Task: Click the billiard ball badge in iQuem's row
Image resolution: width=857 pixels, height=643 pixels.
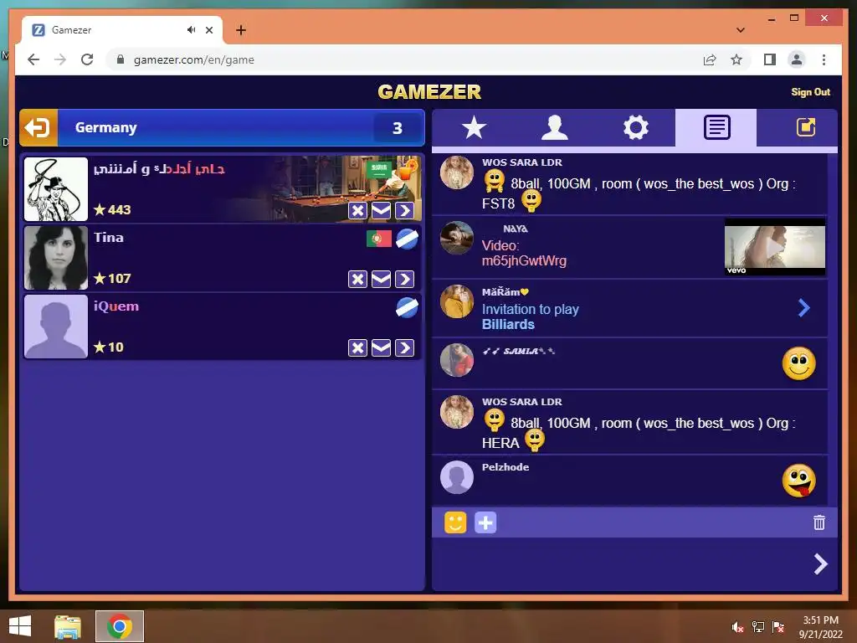Action: tap(408, 307)
